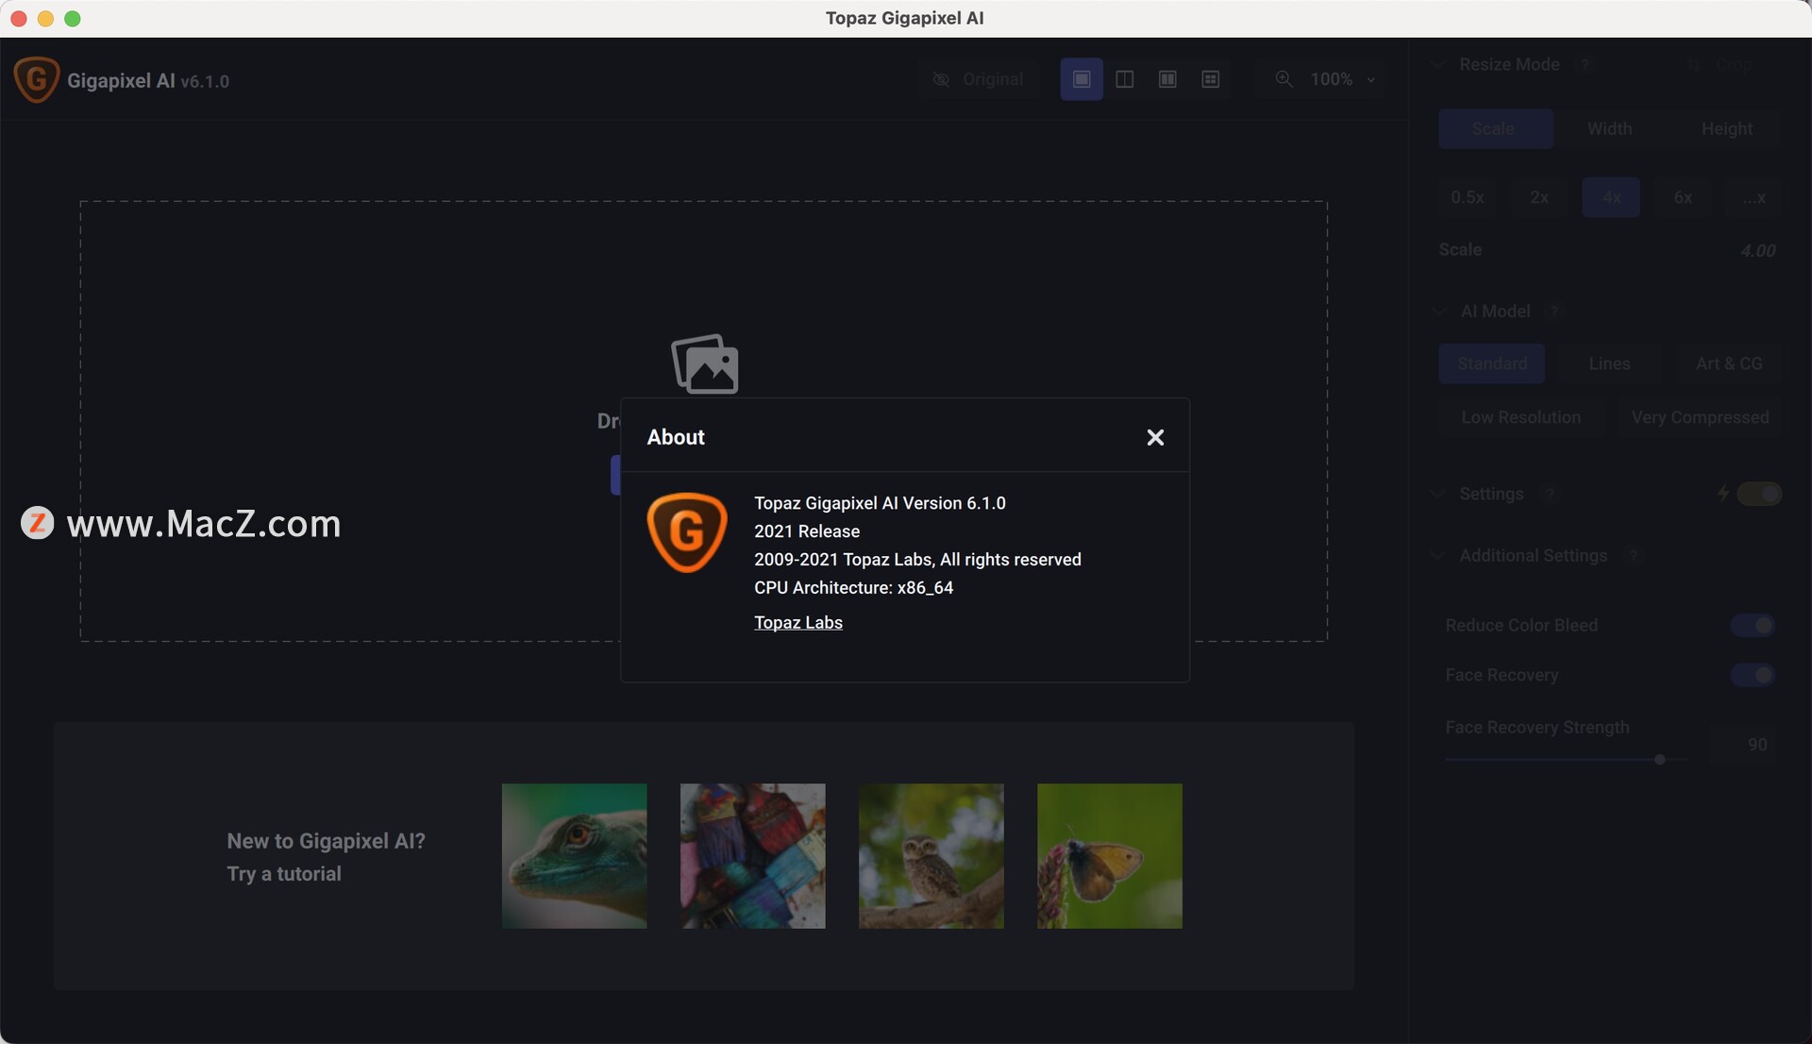This screenshot has height=1044, width=1812.
Task: Open Additional Settings help question mark
Action: coord(1634,556)
